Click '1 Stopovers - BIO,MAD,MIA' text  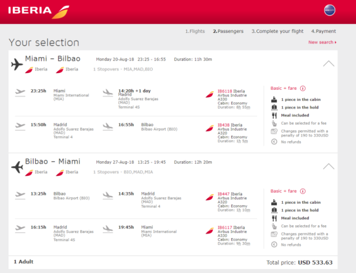click(x=123, y=172)
